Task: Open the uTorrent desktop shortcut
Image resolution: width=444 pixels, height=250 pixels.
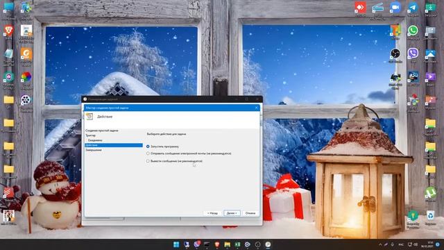Action: [x=430, y=192]
